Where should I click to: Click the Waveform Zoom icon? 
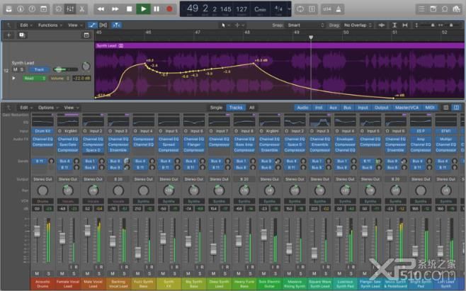click(x=382, y=25)
